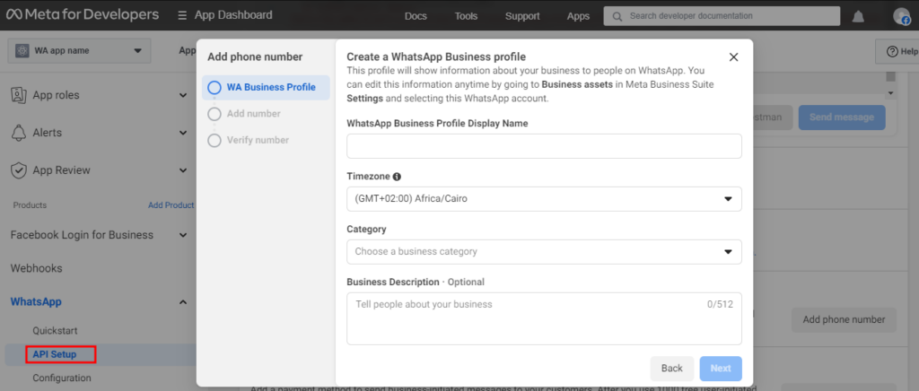
Task: Open the Support menu
Action: 522,16
